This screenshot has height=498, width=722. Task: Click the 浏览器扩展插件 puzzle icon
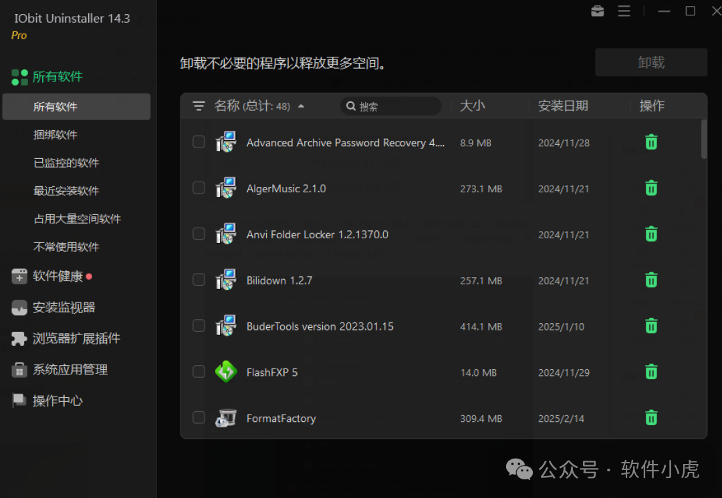[x=19, y=339]
